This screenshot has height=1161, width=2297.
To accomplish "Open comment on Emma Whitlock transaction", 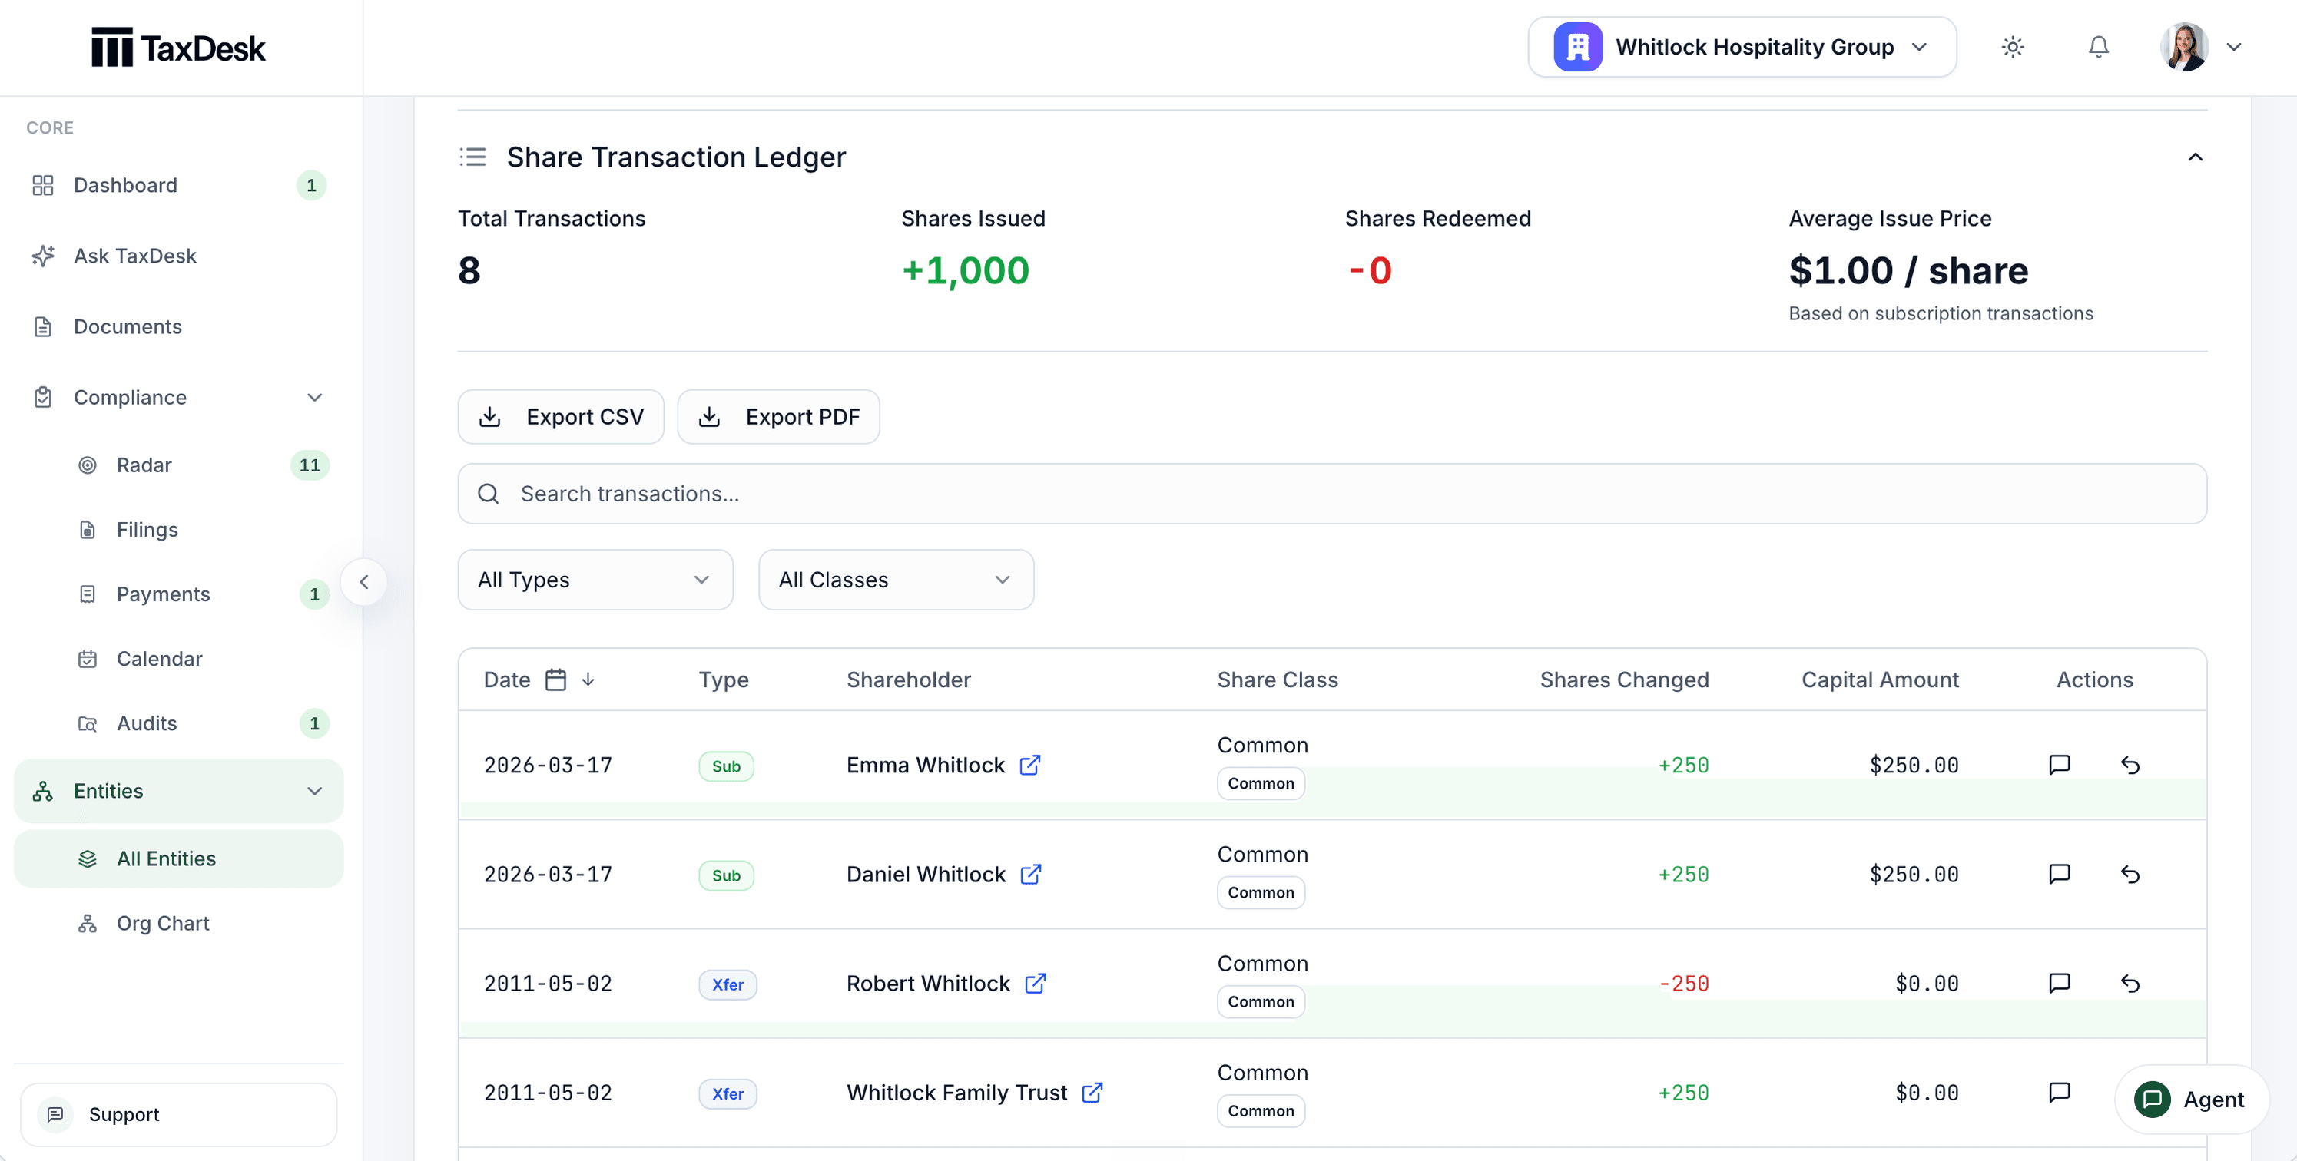I will (x=2059, y=766).
